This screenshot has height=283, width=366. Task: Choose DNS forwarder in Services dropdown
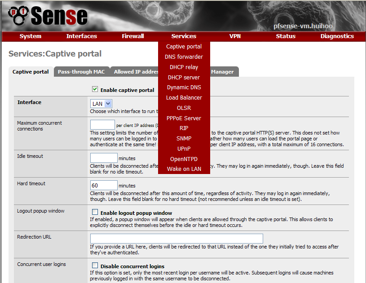pos(184,57)
